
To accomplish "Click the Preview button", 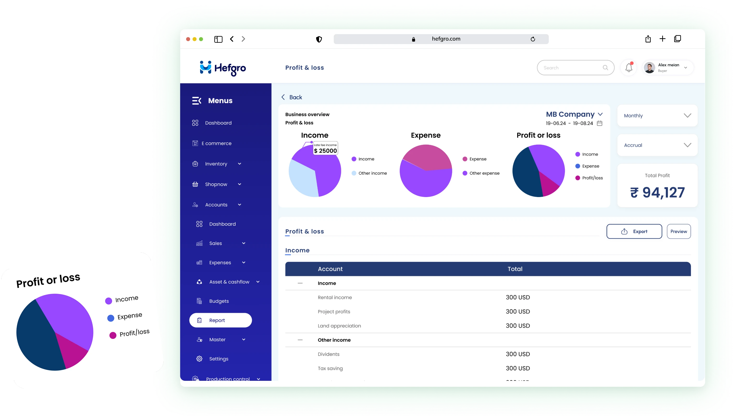I will point(679,231).
